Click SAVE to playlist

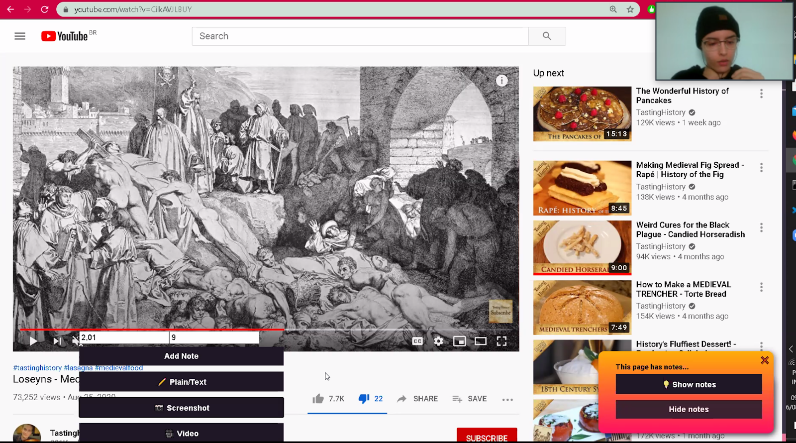[x=470, y=399]
